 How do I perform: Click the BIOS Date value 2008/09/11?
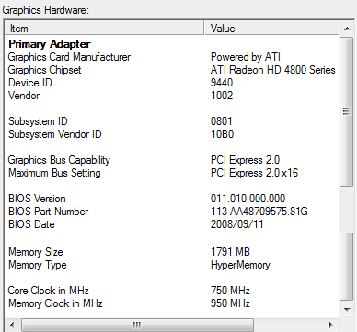point(236,224)
